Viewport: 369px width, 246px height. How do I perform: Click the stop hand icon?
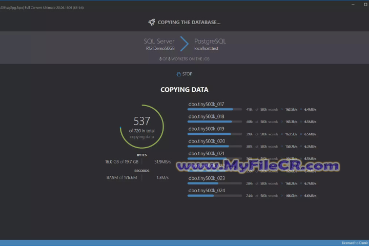pyautogui.click(x=179, y=74)
